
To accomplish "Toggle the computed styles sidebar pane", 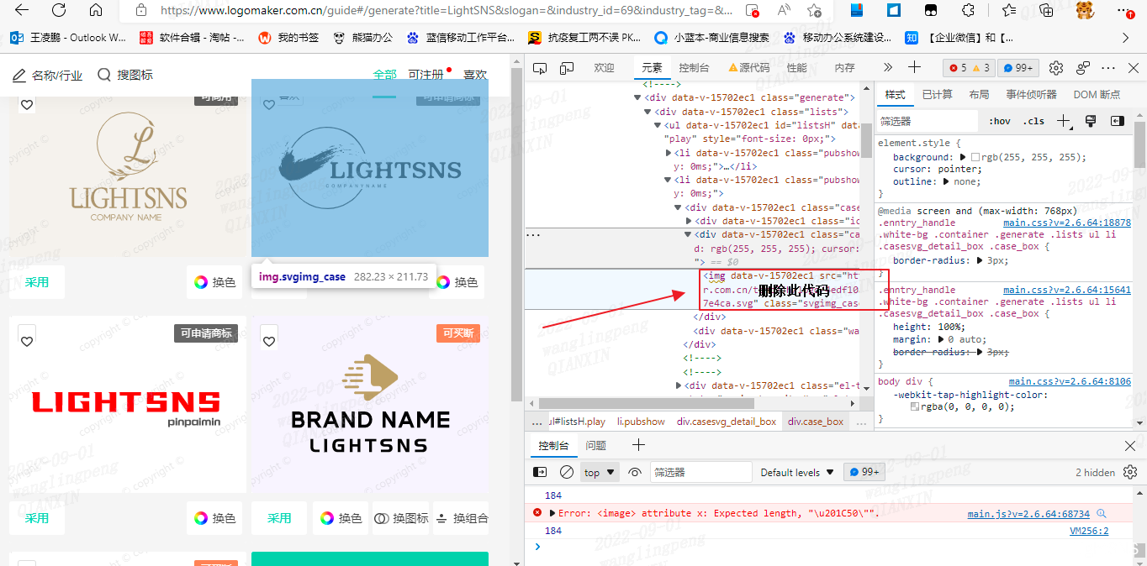I will [x=1117, y=121].
